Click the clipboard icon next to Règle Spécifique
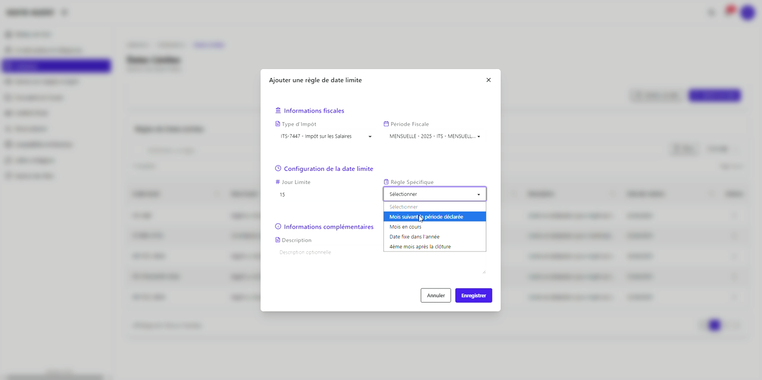This screenshot has height=380, width=762. [x=386, y=182]
